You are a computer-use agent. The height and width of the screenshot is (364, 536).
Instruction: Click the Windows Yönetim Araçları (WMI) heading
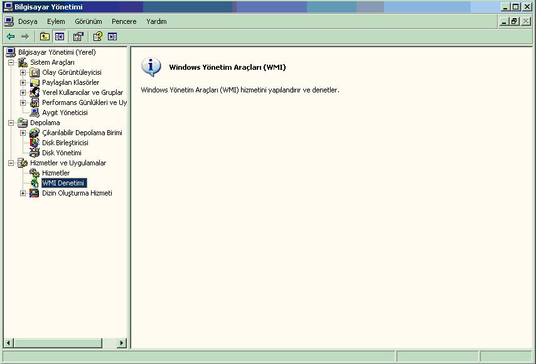pyautogui.click(x=227, y=67)
